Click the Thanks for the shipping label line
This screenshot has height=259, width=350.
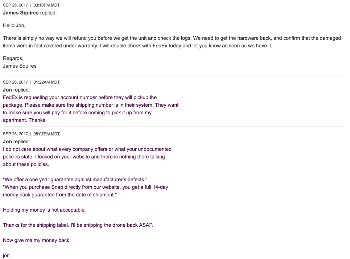[78, 225]
